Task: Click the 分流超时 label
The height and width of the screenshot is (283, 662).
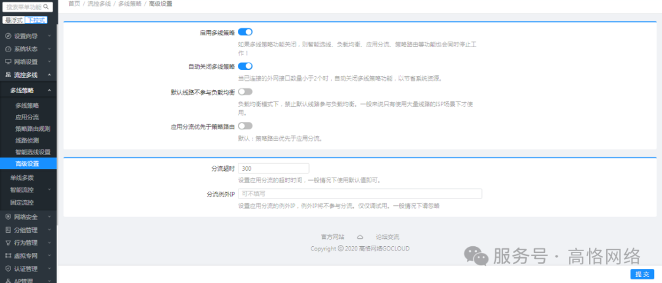Action: click(x=223, y=168)
